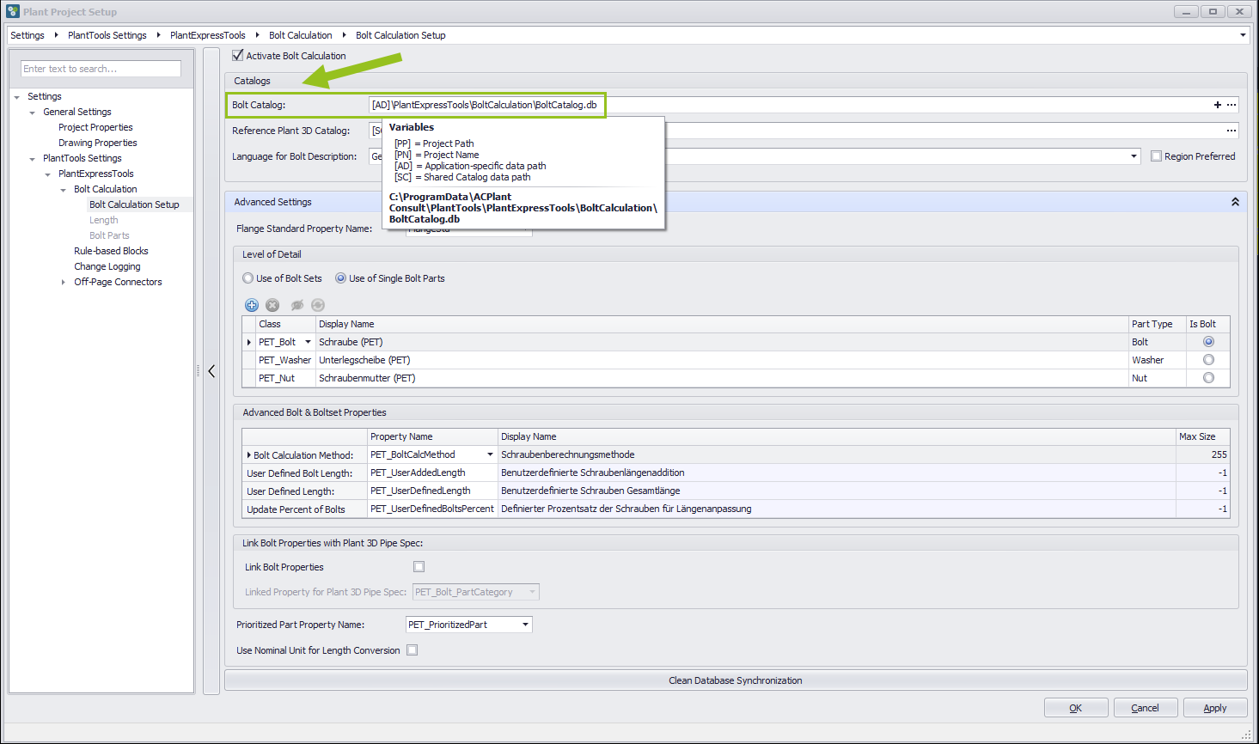Screen dimensions: 1259x744
Task: Mark the PET_Bolt row as Is Bolt
Action: [1208, 342]
